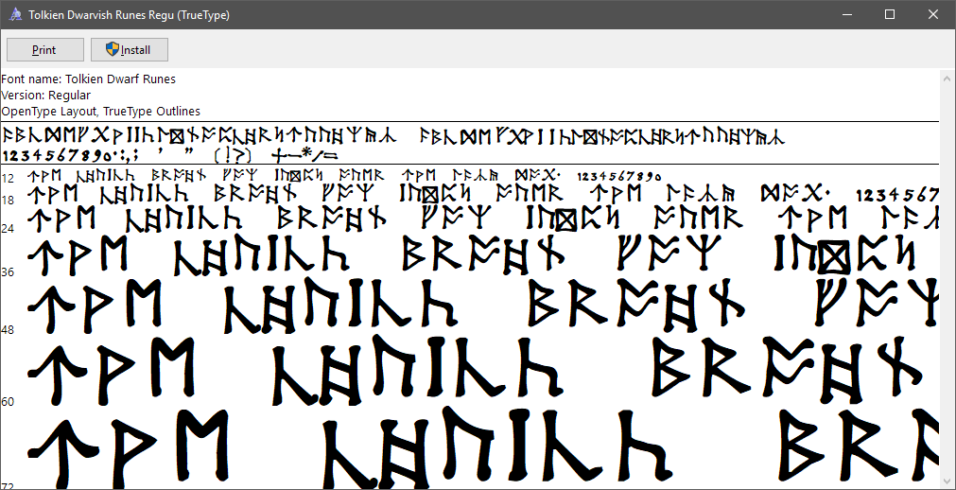Click the size 60 sample label
956x490 pixels.
click(8, 401)
